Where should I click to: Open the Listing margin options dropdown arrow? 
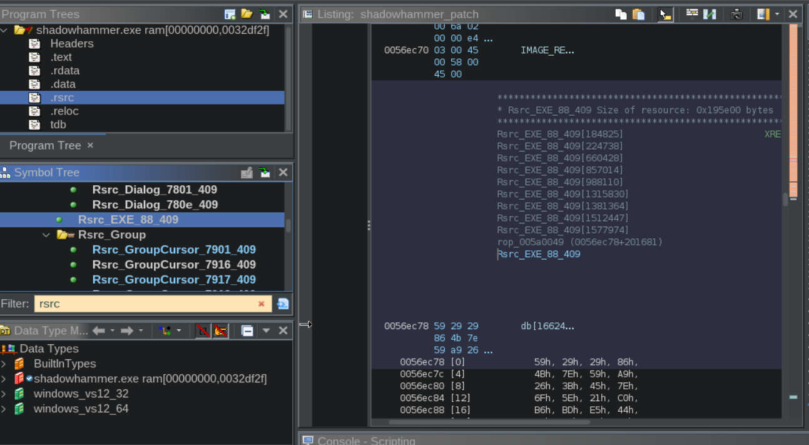coord(777,14)
